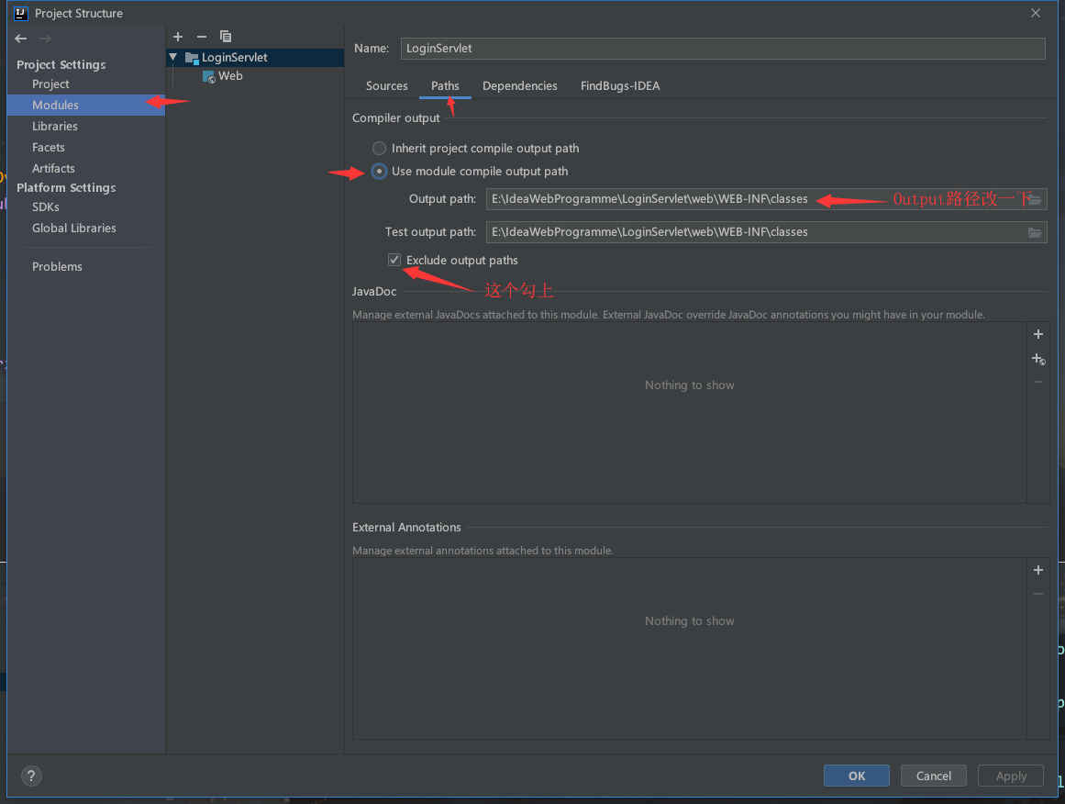The image size is (1065, 804).
Task: Click the OK button
Action: click(857, 776)
